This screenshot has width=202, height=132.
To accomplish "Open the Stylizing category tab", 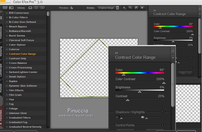I will [1, 51].
